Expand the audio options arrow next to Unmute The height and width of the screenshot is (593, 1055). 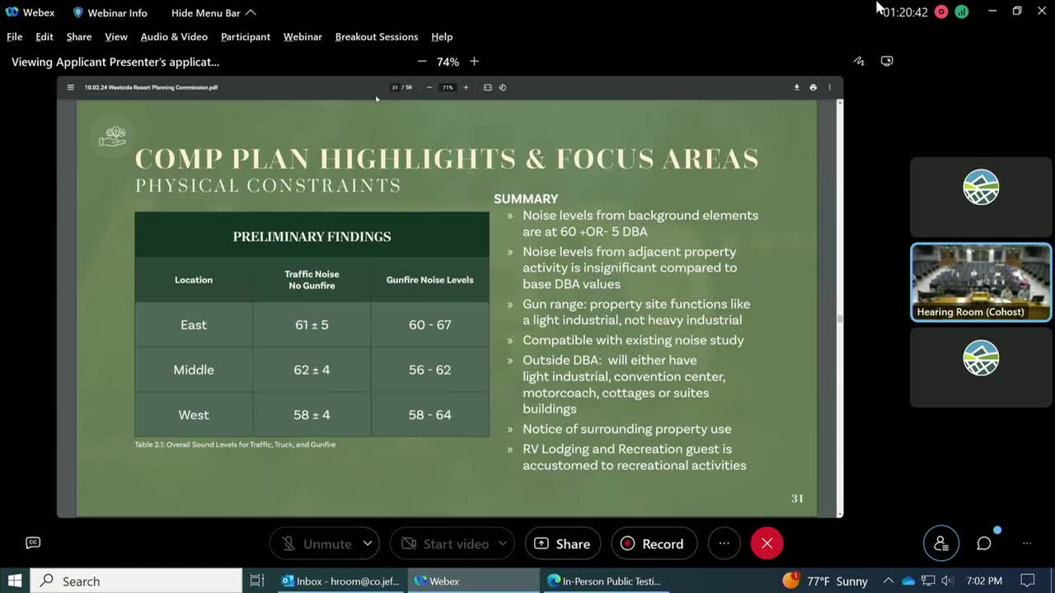pos(368,544)
